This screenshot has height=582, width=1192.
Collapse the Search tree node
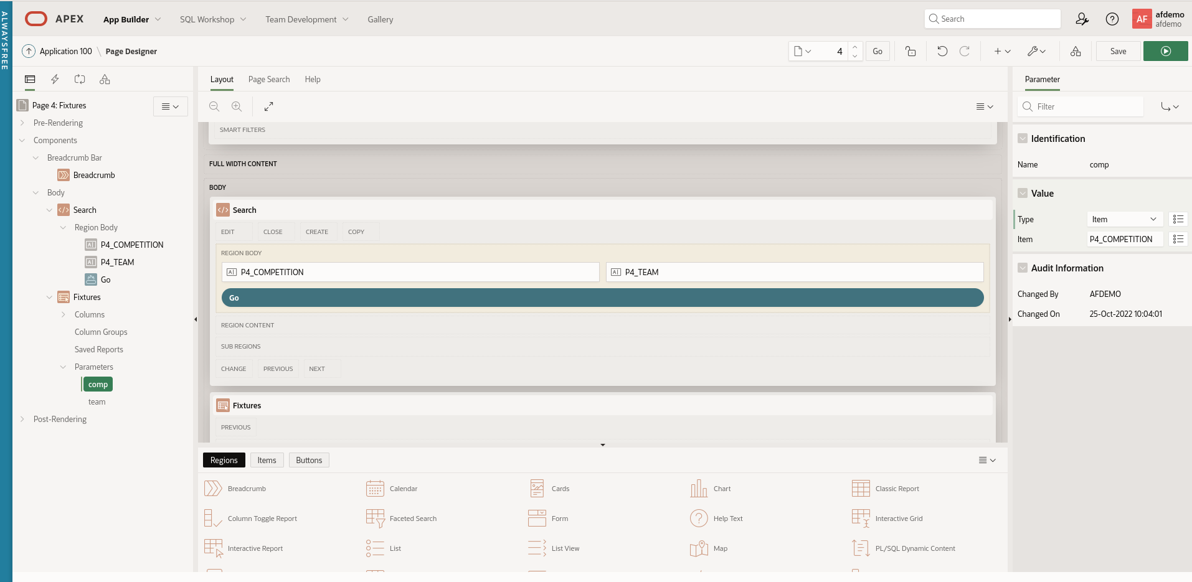click(x=49, y=210)
